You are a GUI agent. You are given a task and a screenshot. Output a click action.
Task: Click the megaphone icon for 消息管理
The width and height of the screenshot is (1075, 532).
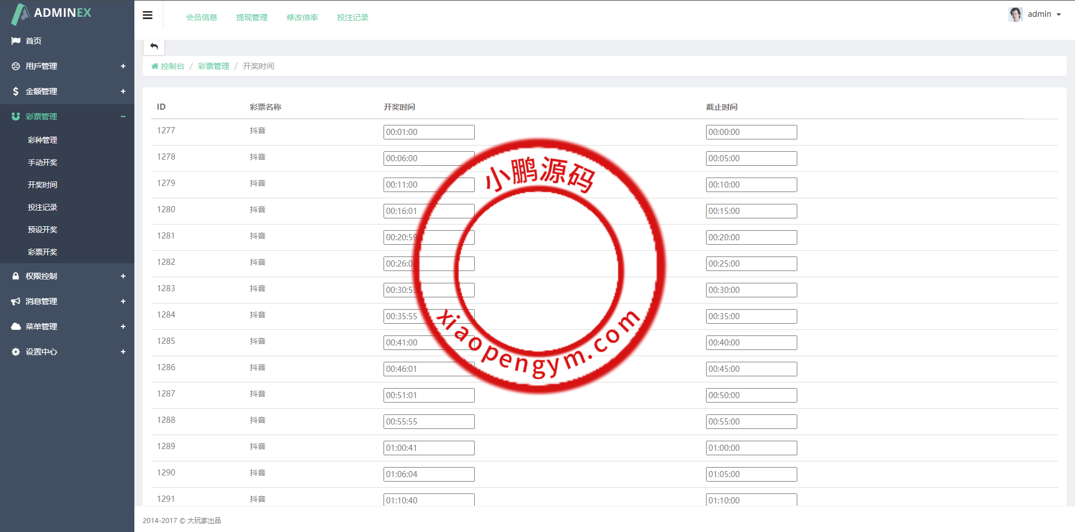16,301
